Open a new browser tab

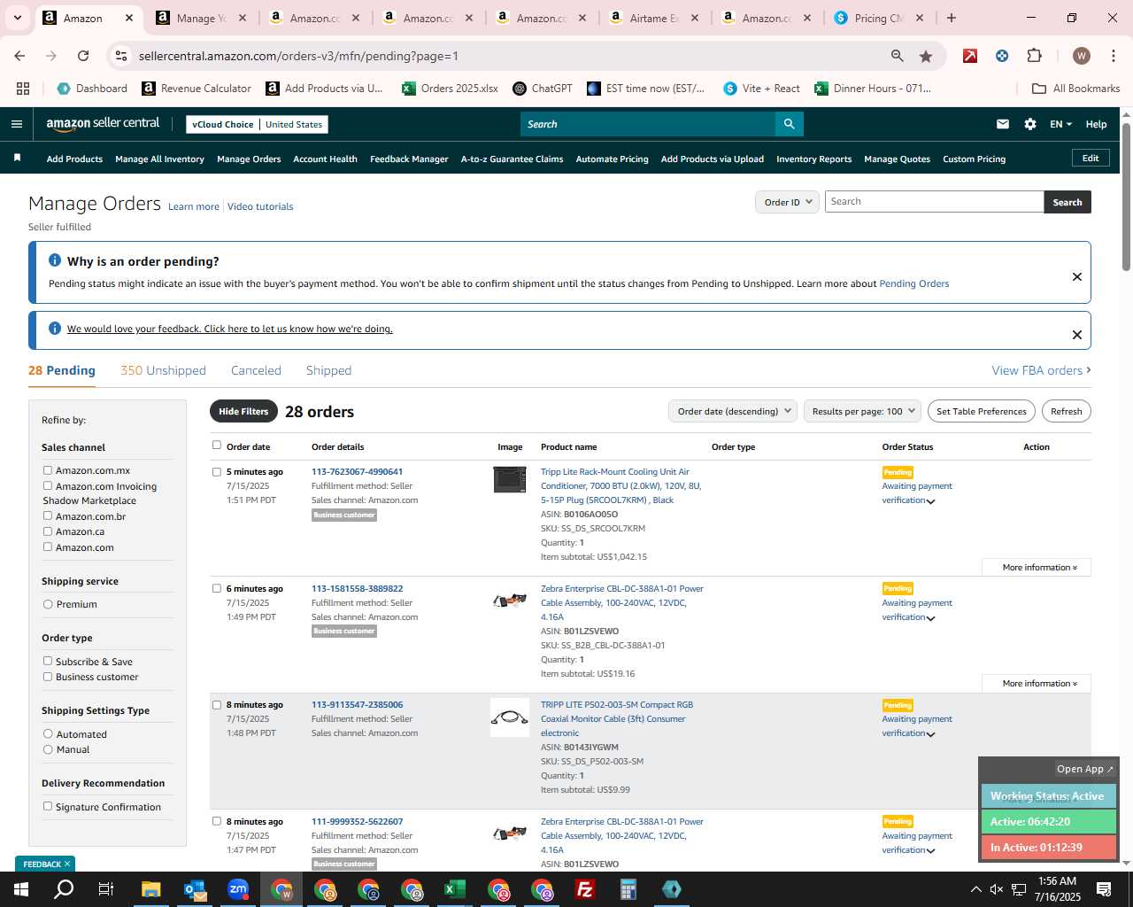[952, 18]
